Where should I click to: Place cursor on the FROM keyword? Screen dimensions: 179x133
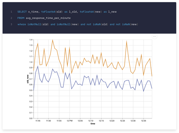[21, 18]
